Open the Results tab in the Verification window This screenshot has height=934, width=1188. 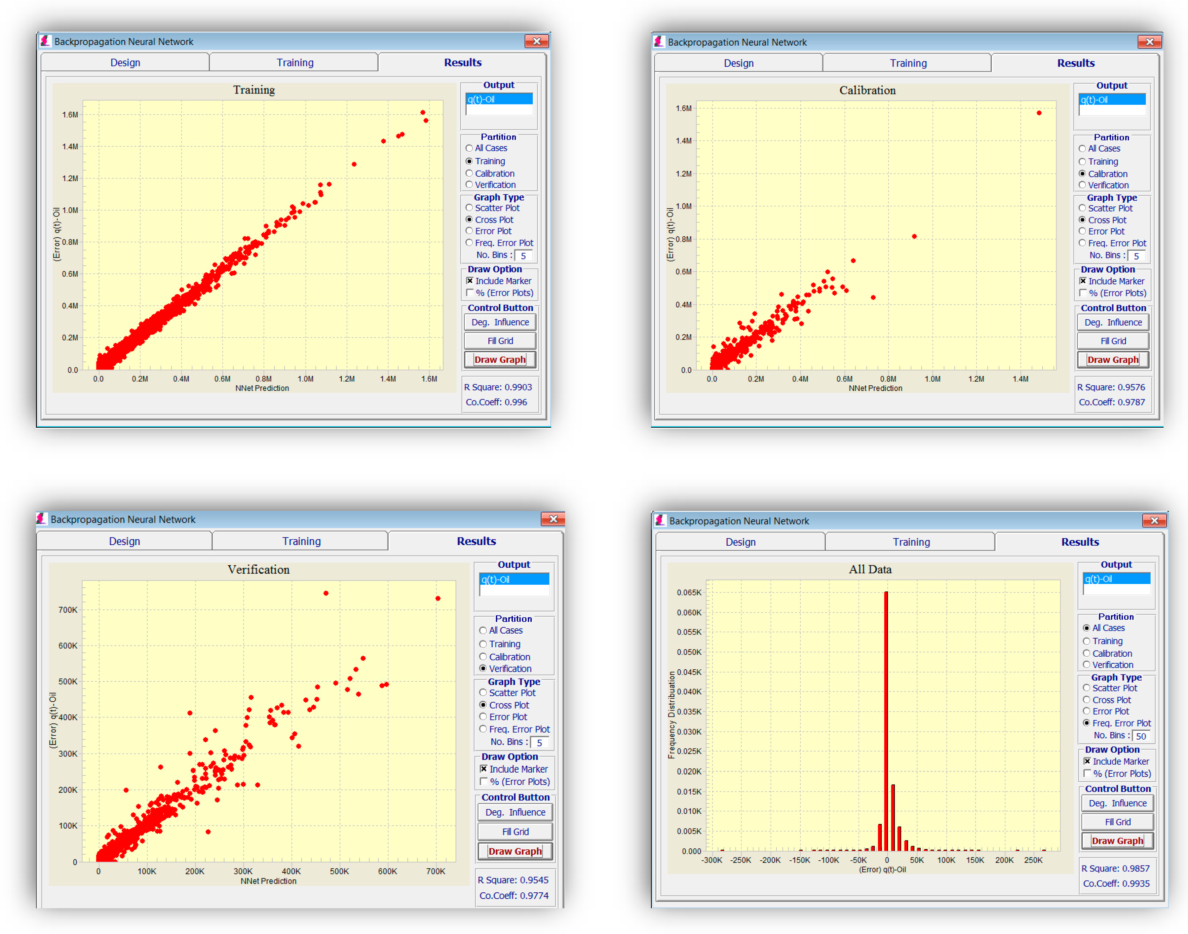coord(476,541)
